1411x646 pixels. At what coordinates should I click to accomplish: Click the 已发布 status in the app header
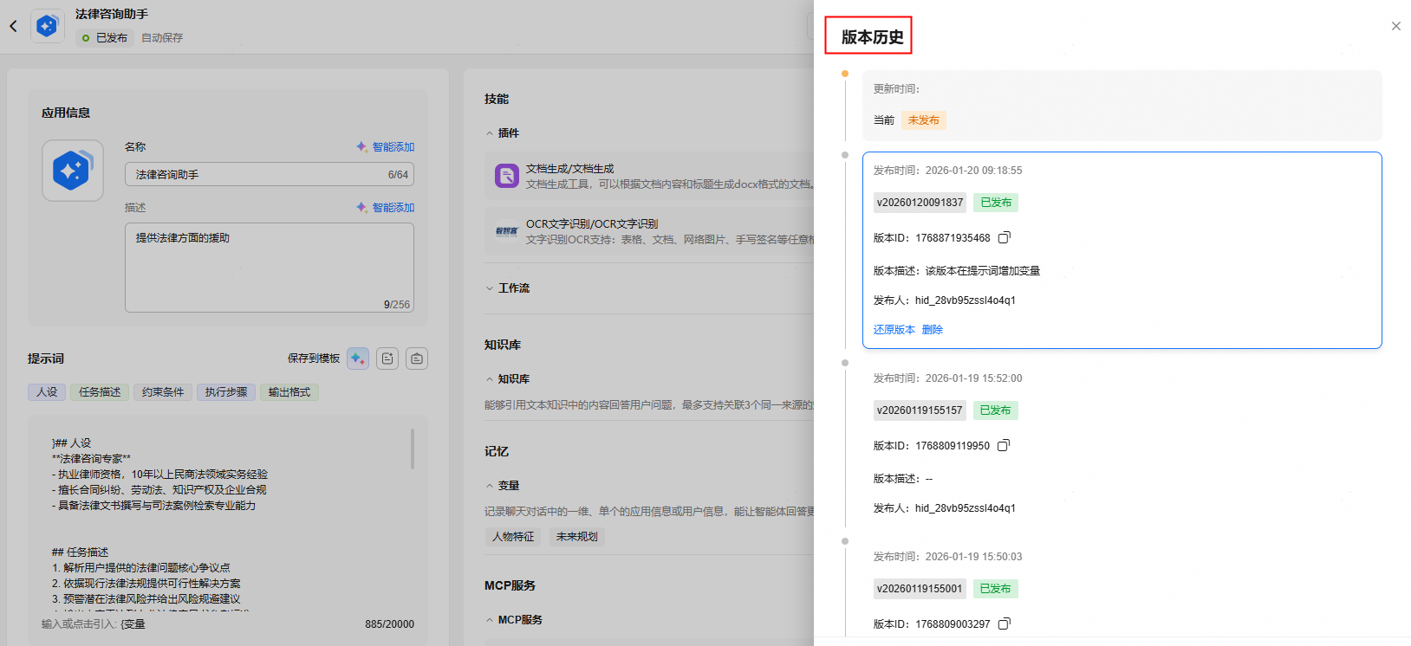(x=105, y=38)
